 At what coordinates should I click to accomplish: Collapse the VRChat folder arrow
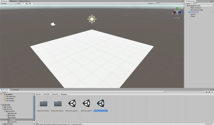pyautogui.click(x=3, y=109)
